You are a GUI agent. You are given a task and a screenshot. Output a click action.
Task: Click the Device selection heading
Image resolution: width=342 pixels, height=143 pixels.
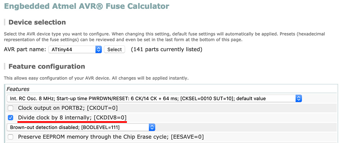click(x=37, y=22)
